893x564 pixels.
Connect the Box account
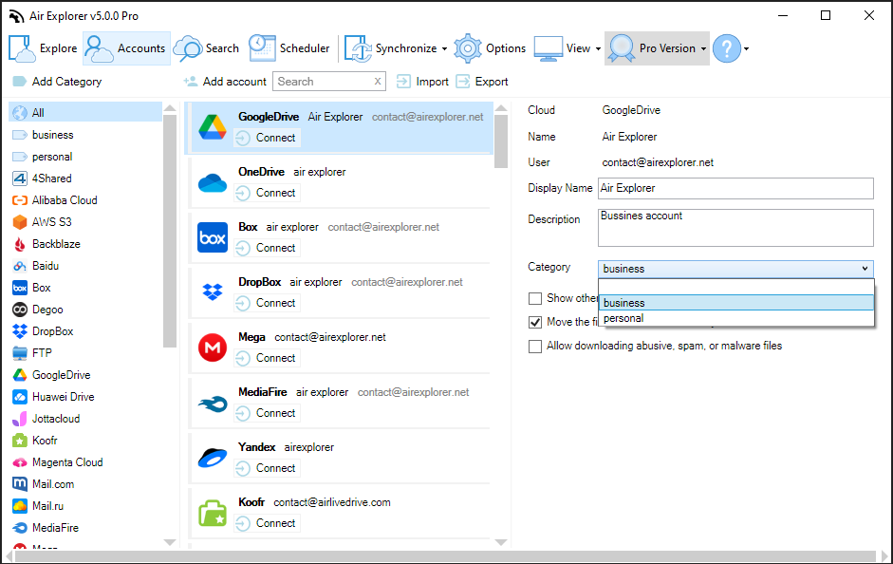pos(267,248)
